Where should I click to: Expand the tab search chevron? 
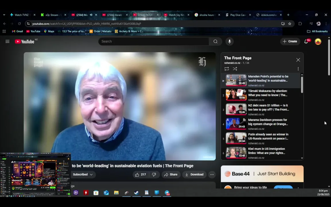(4, 15)
